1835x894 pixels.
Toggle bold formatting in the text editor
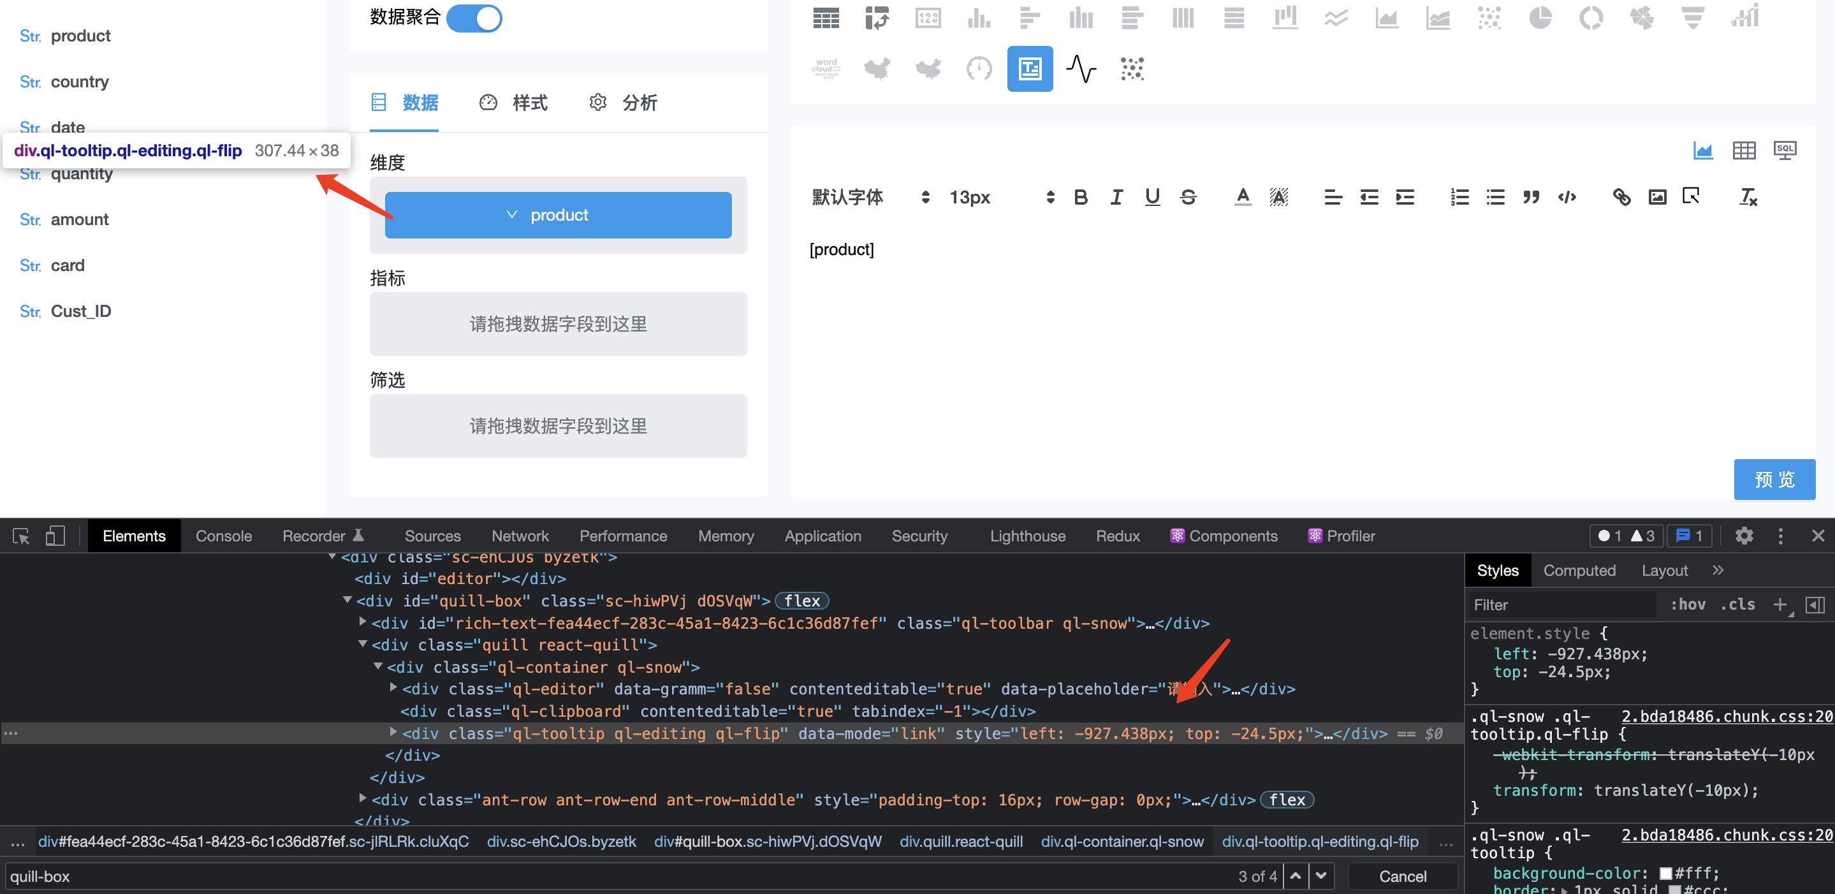click(1081, 197)
